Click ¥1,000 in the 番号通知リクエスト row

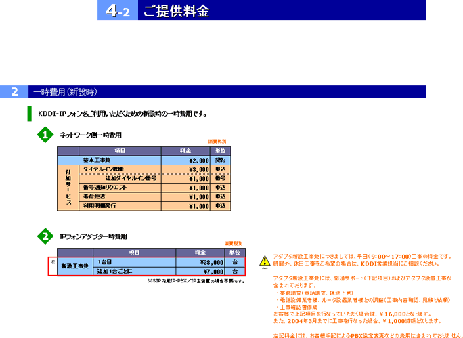click(x=185, y=188)
